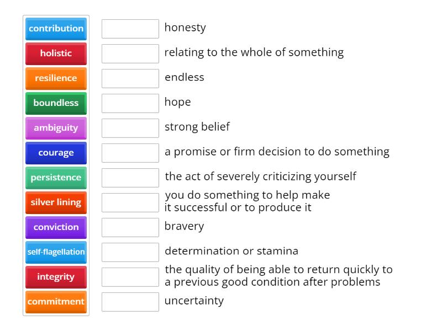
Task: Select the holistic word tile
Action: click(56, 54)
